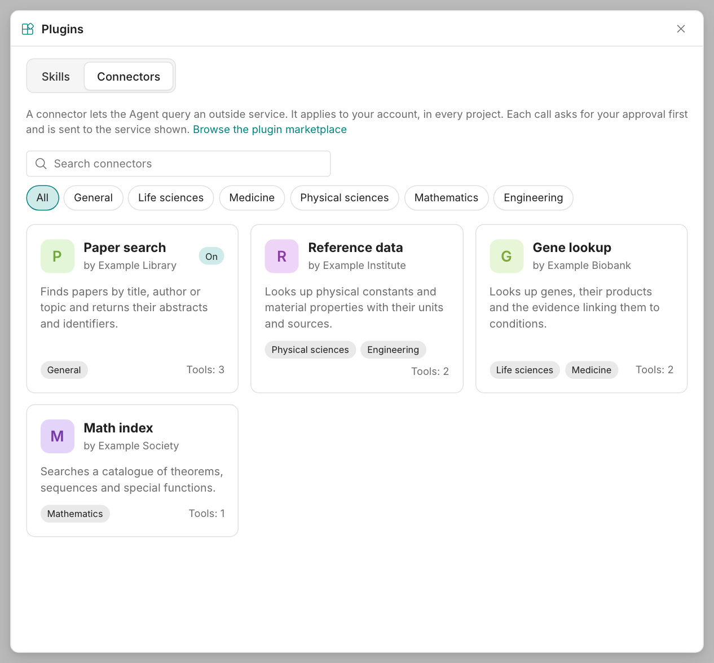Click the Math index M icon
The image size is (714, 663).
[57, 436]
